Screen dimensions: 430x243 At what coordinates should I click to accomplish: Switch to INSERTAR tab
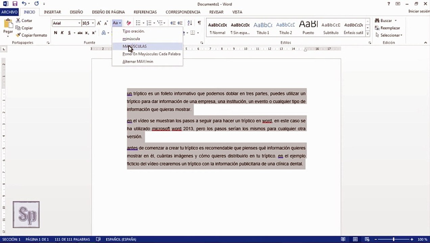click(52, 12)
